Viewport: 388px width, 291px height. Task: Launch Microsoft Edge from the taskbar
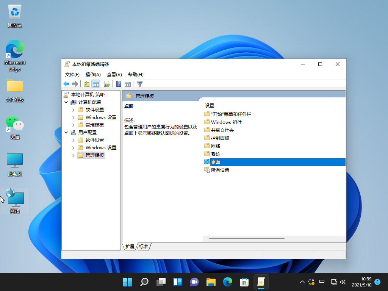pyautogui.click(x=227, y=282)
